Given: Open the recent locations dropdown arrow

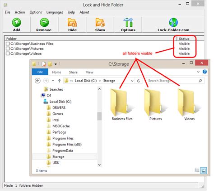Looking at the screenshot, I should click(x=53, y=81).
